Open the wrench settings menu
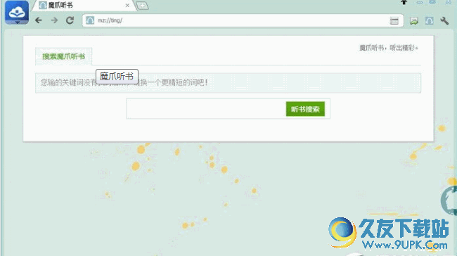The width and height of the screenshot is (457, 256). [x=444, y=20]
